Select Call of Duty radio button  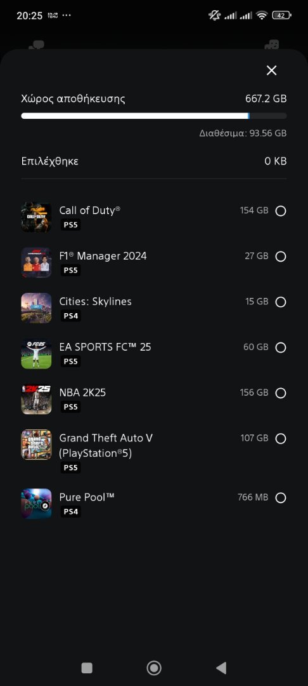[x=281, y=211]
